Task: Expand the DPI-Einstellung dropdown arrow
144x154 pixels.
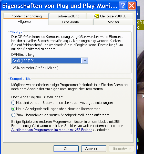Action: (85, 61)
